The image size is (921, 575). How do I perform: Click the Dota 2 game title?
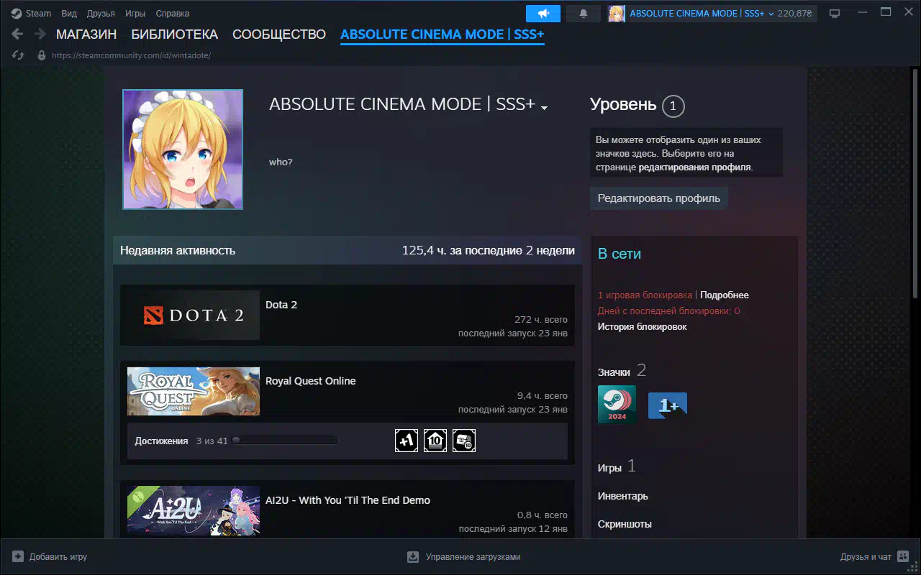click(281, 305)
